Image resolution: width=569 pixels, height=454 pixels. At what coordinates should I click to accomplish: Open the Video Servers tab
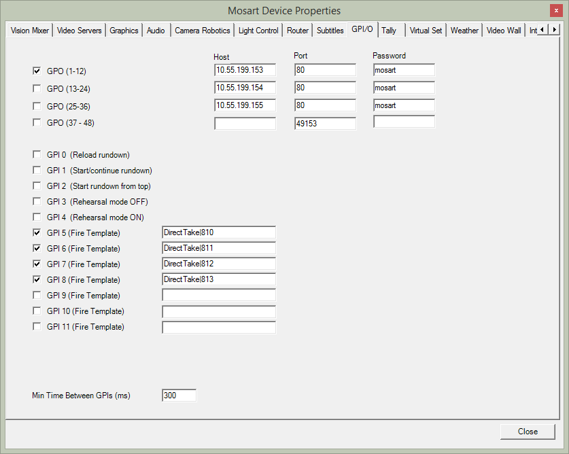pos(80,31)
